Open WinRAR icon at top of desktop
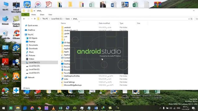This screenshot has width=198, height=111. 157,5
